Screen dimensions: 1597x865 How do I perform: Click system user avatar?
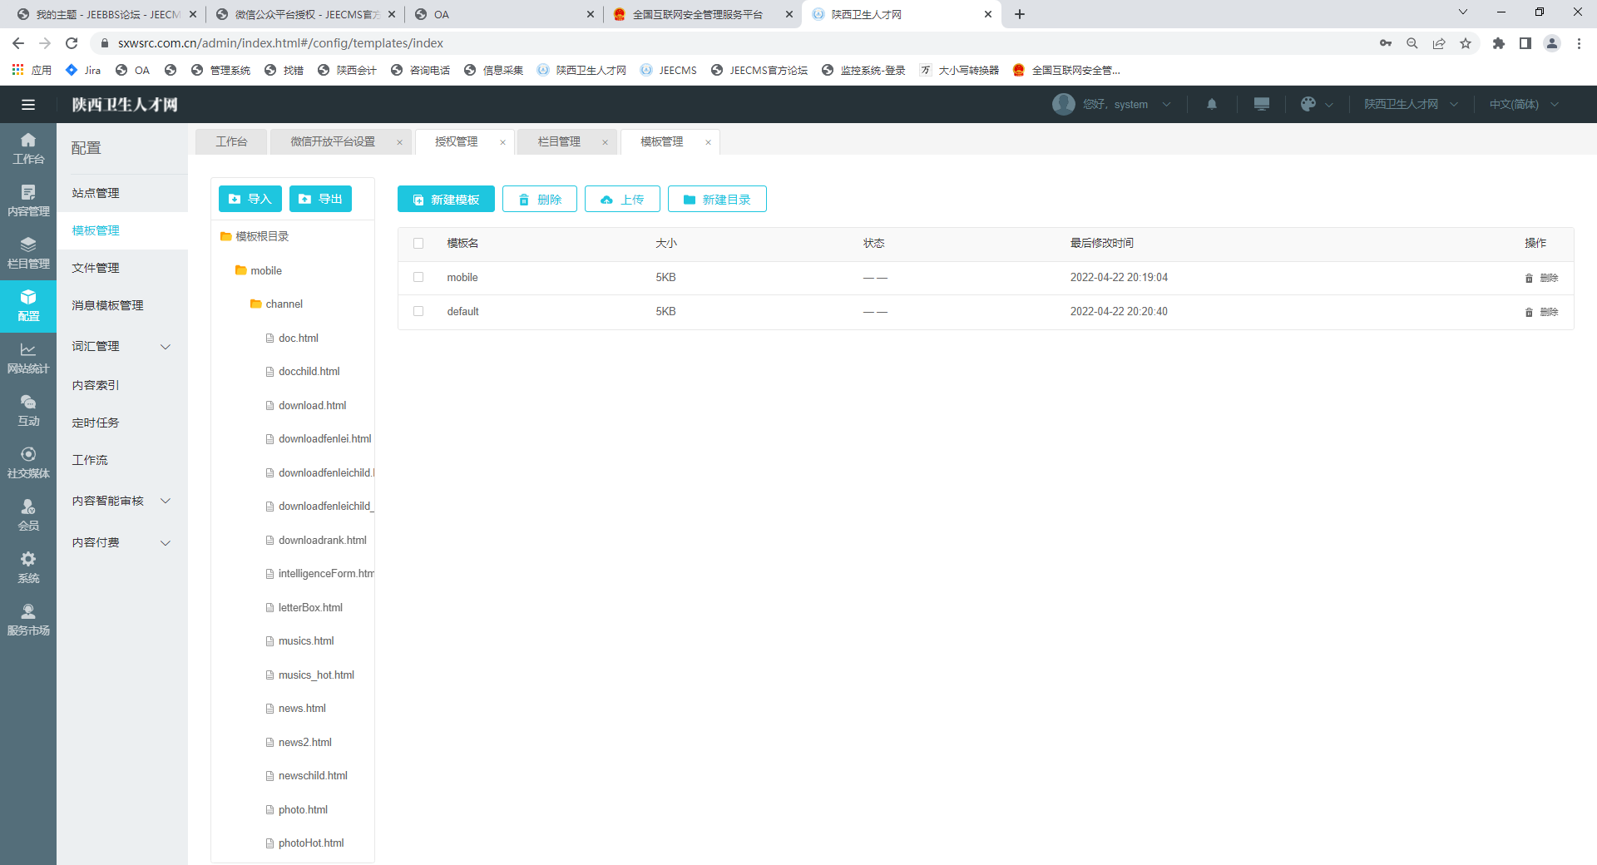pos(1064,104)
